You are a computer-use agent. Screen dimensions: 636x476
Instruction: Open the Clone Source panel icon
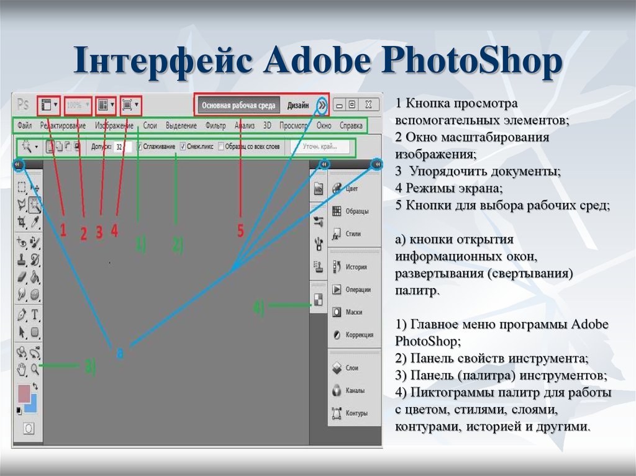pyautogui.click(x=319, y=267)
